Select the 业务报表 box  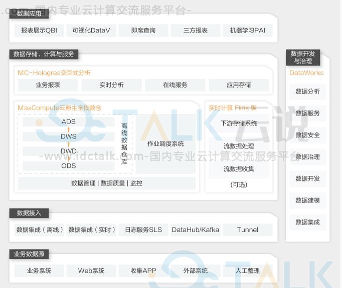click(48, 85)
